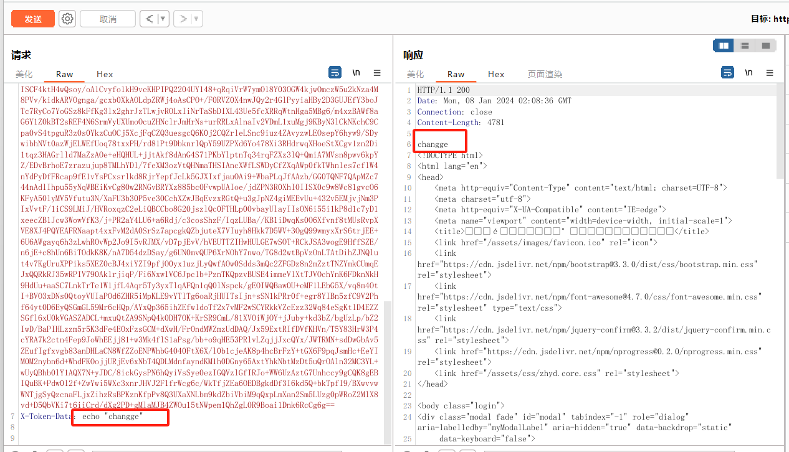This screenshot has height=452, width=789.
Task: Click the <head> opening tag line
Action: coord(430,177)
